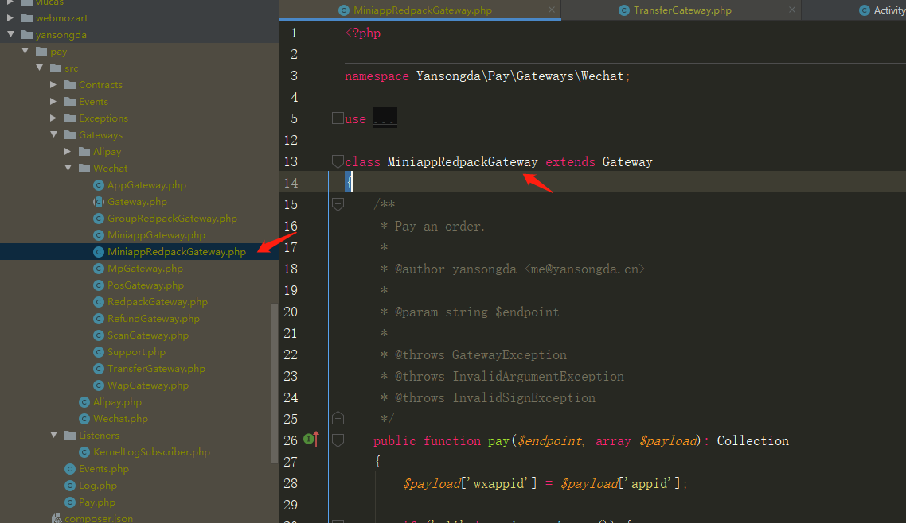Select MiniappRedpackGateway.php in tree

pos(176,252)
